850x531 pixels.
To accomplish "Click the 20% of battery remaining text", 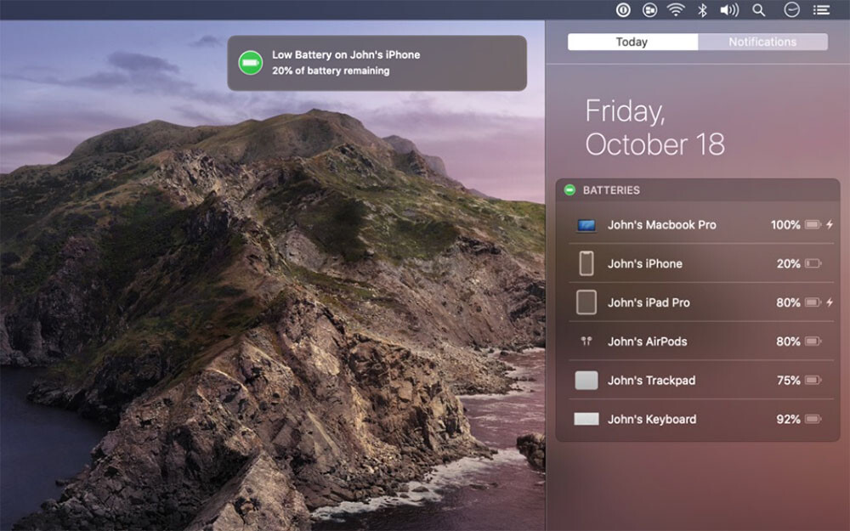I will pyautogui.click(x=331, y=71).
